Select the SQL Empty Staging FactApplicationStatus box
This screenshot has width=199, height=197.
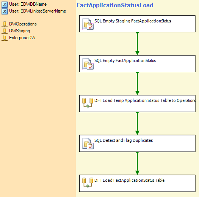tap(137, 24)
